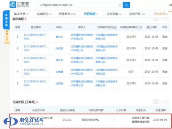Viewport: 172px width, 129px height.
Task: Open pledgor 黄大为 in row 1
Action: (x=59, y=37)
